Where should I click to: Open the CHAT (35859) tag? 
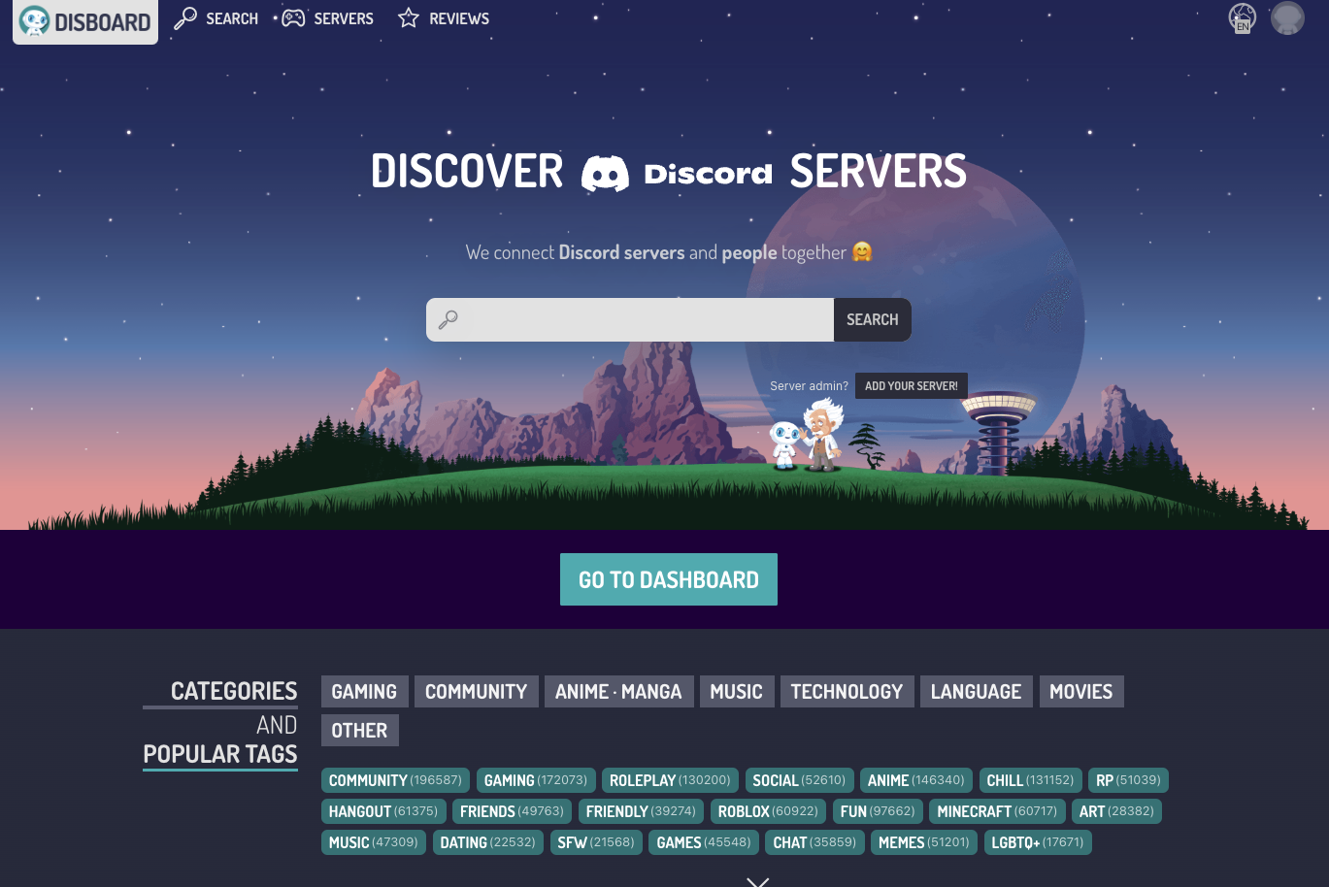coord(814,842)
